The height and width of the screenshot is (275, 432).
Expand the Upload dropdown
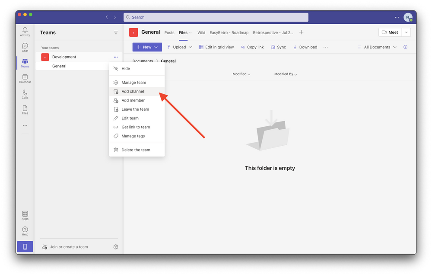(x=191, y=47)
